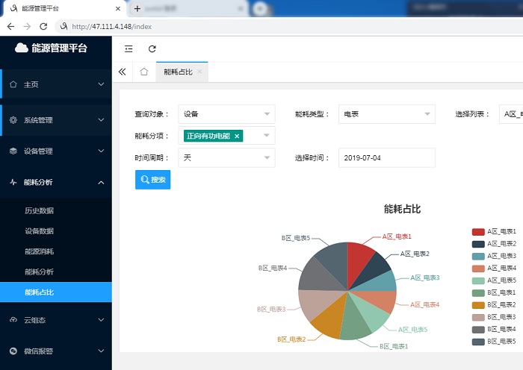Viewport: 523px width, 370px height.
Task: Select 历史数据 in the sidebar
Action: pos(39,211)
